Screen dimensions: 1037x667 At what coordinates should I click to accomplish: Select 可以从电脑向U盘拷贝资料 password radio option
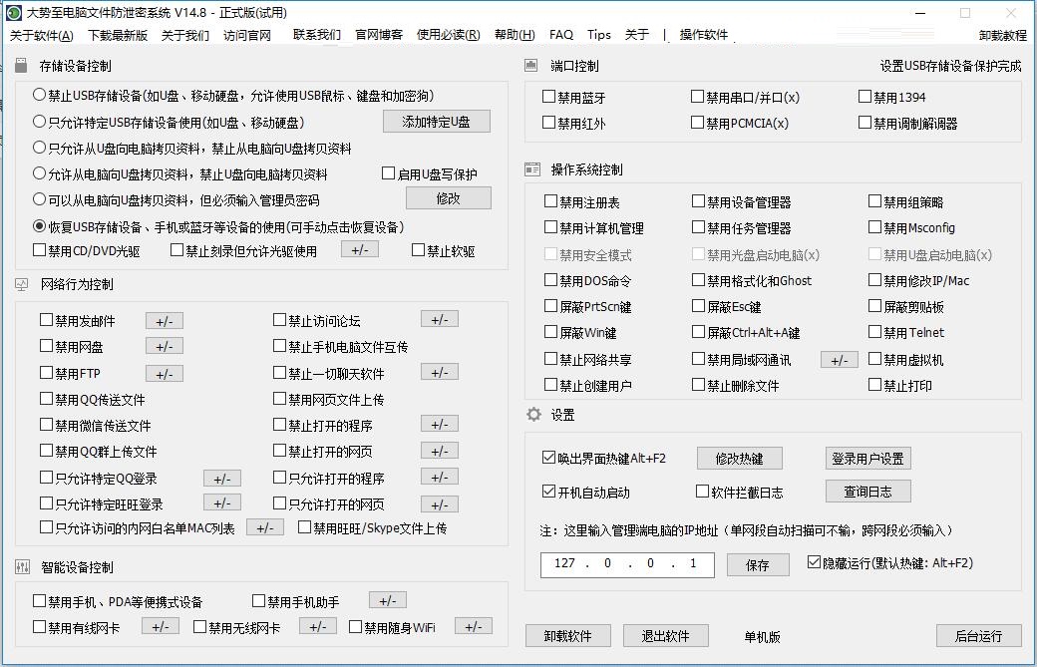point(39,199)
